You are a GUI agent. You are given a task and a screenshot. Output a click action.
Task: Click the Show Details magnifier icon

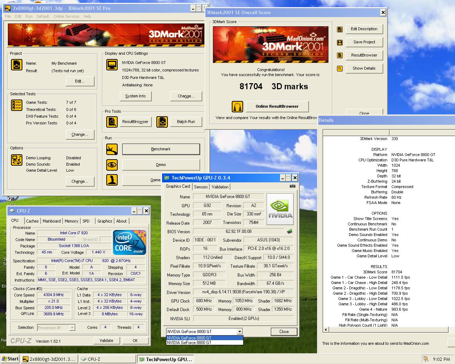(340, 69)
